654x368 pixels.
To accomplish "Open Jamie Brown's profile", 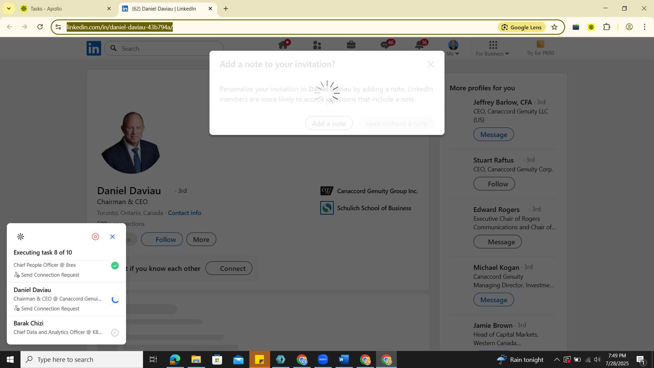I will (493, 325).
